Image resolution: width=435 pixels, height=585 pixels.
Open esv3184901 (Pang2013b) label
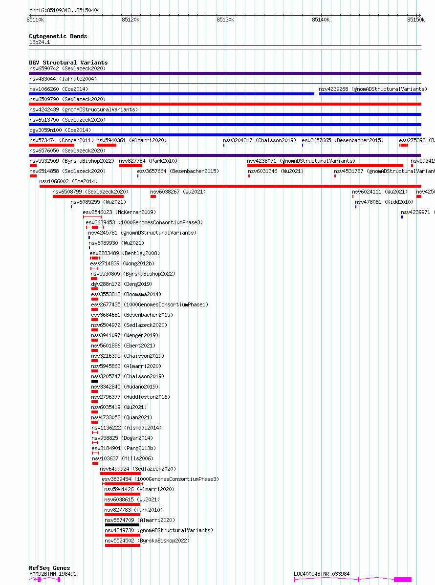124,448
